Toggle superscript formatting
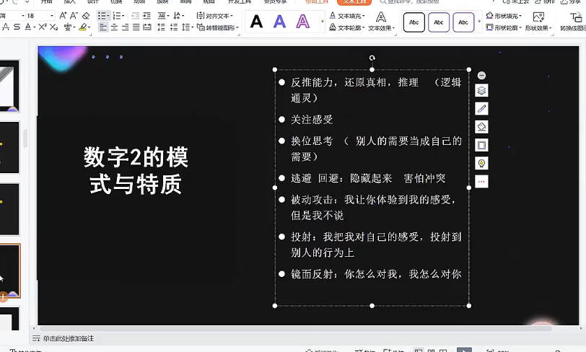Screen dimensions: 586x352 [43, 27]
